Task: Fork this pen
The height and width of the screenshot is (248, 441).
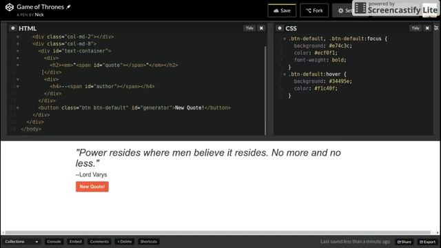Action: (314, 11)
